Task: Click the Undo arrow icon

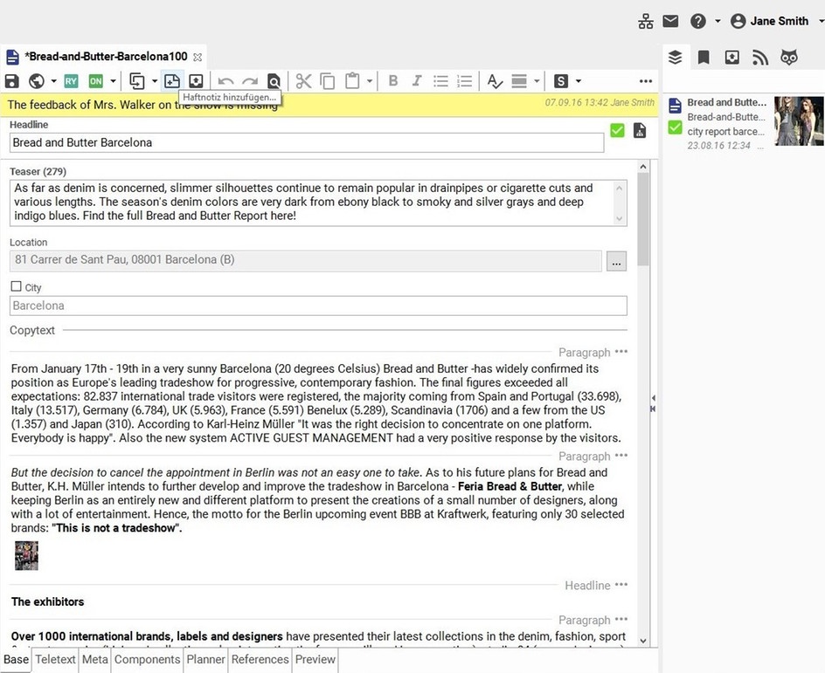Action: [x=226, y=81]
